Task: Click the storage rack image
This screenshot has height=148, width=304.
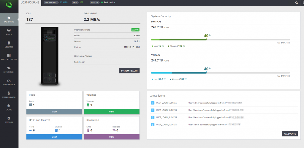Action: coord(50,56)
